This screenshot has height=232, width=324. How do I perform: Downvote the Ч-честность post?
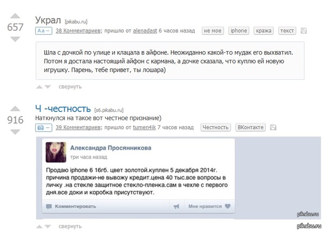tap(15, 132)
